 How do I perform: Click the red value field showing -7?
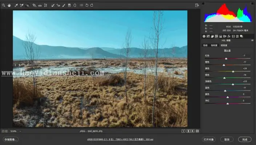244,56
